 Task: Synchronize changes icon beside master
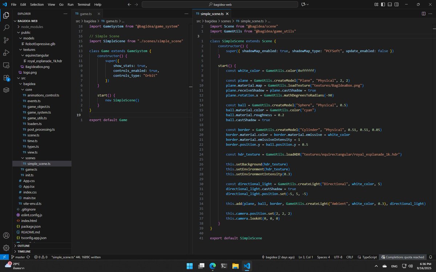(x=28, y=257)
